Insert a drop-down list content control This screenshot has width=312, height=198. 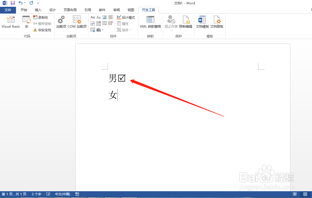[105, 24]
